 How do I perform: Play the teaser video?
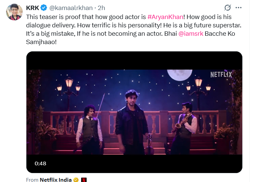pyautogui.click(x=134, y=112)
